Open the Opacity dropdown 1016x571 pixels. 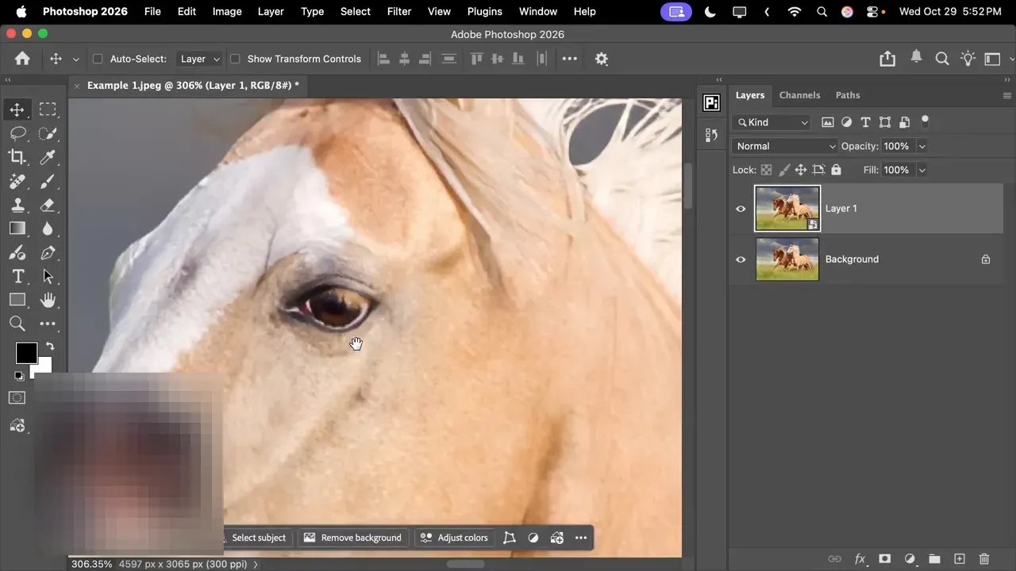[922, 146]
